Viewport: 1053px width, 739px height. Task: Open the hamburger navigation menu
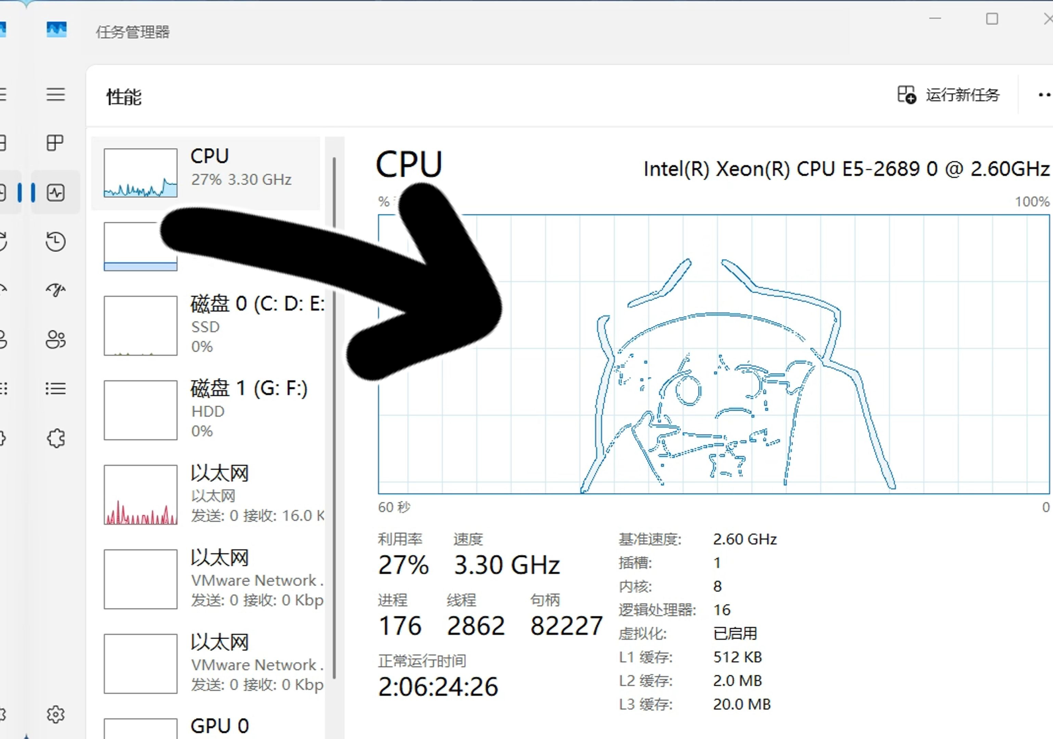tap(55, 94)
